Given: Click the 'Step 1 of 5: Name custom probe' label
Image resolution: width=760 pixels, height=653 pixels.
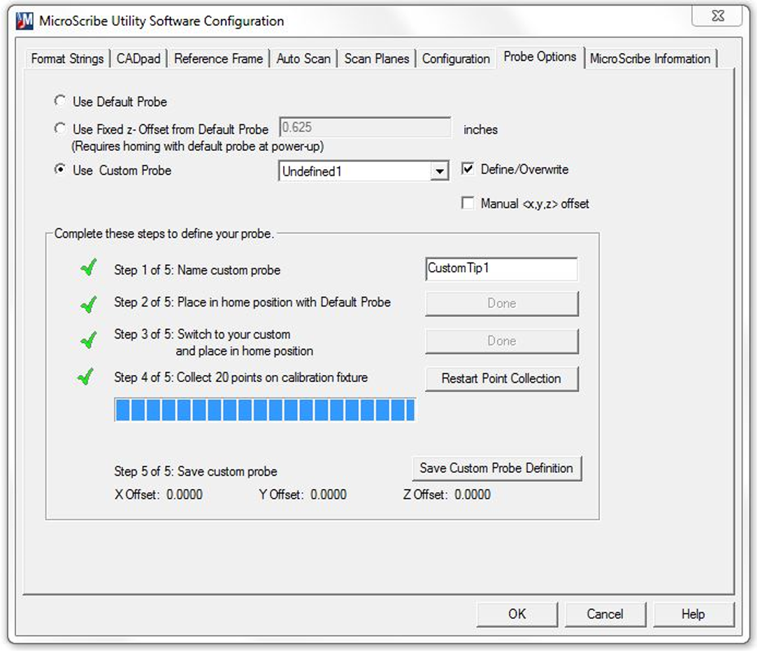Looking at the screenshot, I should [x=197, y=270].
